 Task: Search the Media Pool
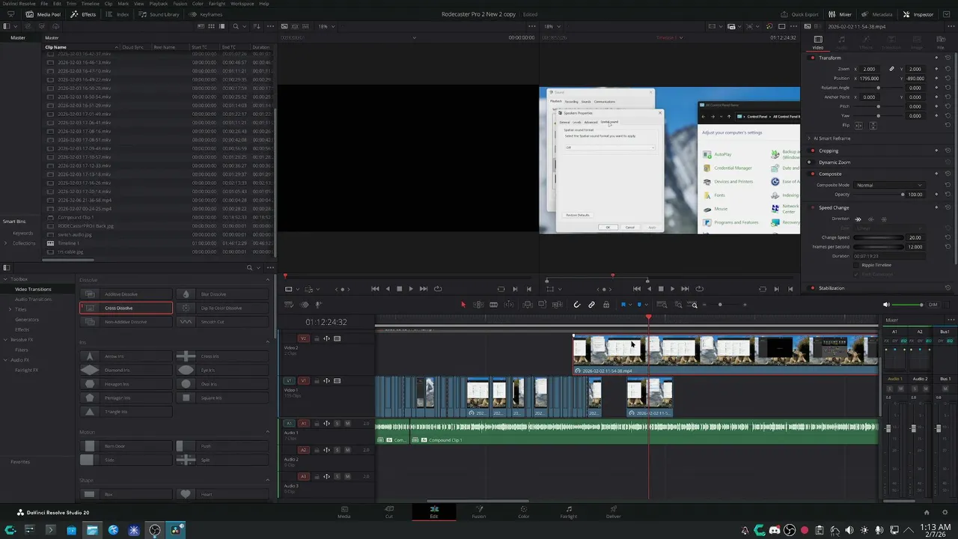point(236,26)
